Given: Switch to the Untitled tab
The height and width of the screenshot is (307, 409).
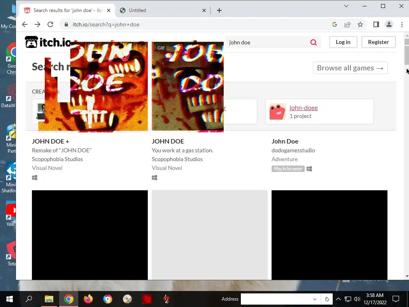Looking at the screenshot, I should coord(163,10).
